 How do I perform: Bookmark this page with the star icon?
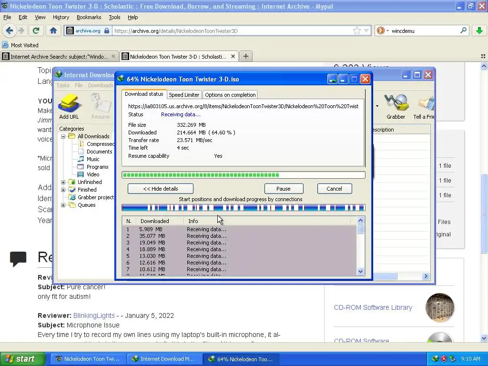pyautogui.click(x=356, y=30)
